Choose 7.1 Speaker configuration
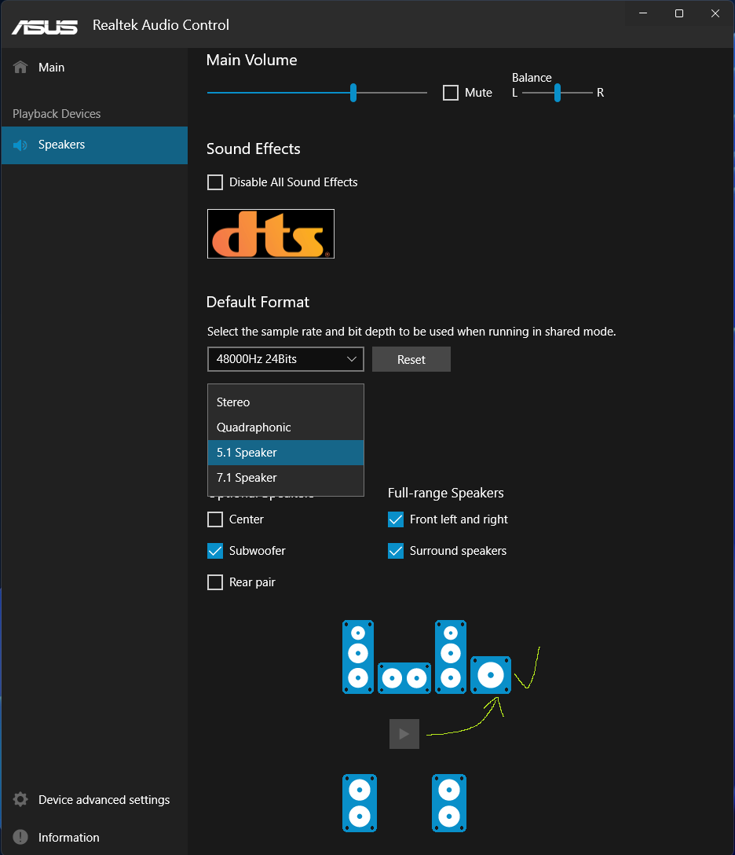Image resolution: width=735 pixels, height=855 pixels. pos(286,478)
